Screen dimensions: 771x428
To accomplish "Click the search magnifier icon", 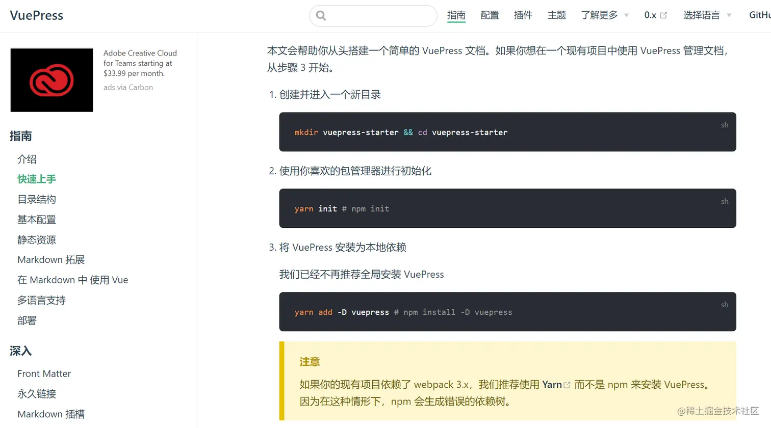I will [321, 16].
